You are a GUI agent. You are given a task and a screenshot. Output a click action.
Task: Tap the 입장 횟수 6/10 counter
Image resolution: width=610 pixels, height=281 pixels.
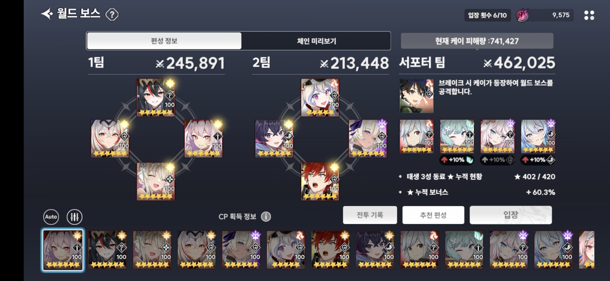487,15
